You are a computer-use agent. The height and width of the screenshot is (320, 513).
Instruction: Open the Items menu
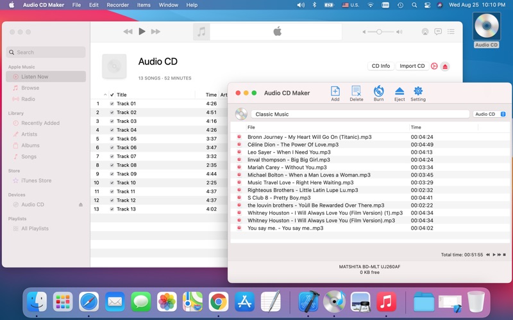(144, 5)
